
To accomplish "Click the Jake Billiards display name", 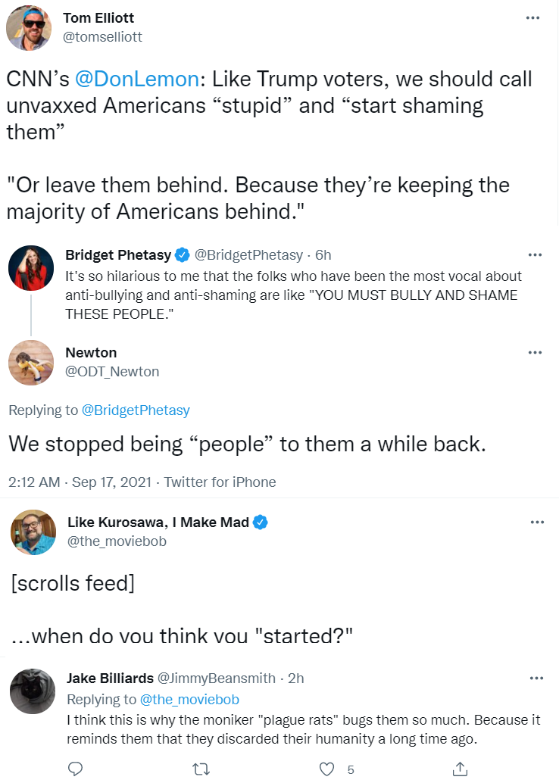I will point(111,678).
